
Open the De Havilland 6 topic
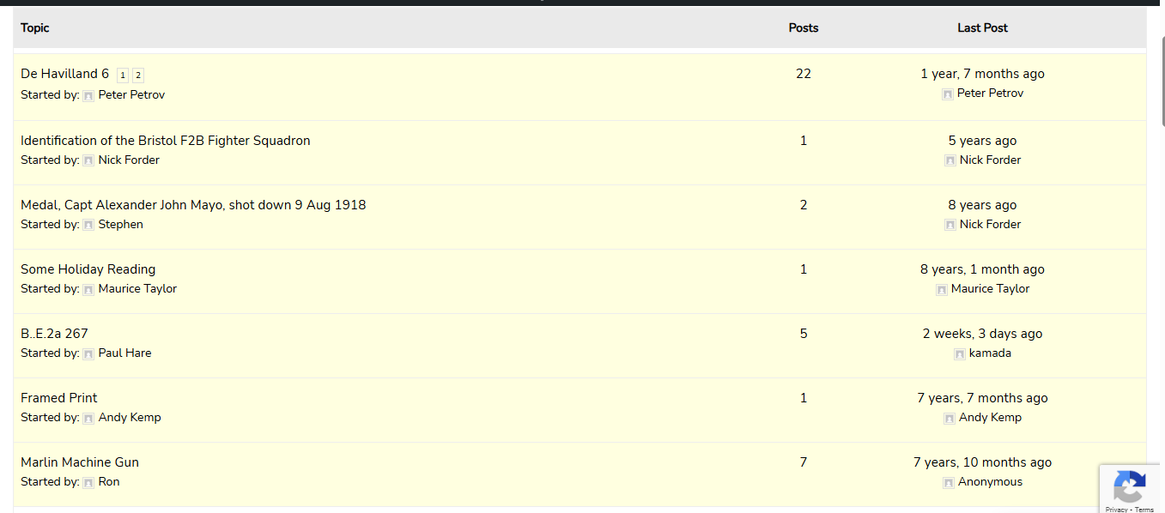click(65, 74)
